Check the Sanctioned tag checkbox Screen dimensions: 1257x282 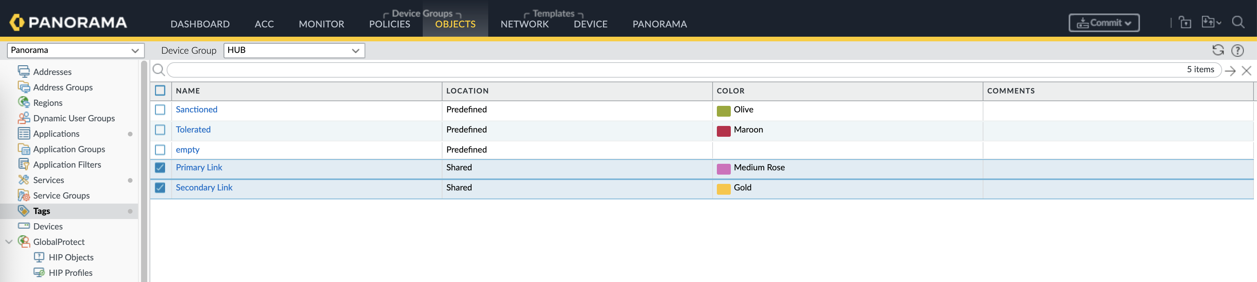(x=160, y=110)
